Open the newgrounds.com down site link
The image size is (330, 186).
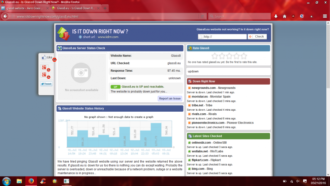point(204,88)
